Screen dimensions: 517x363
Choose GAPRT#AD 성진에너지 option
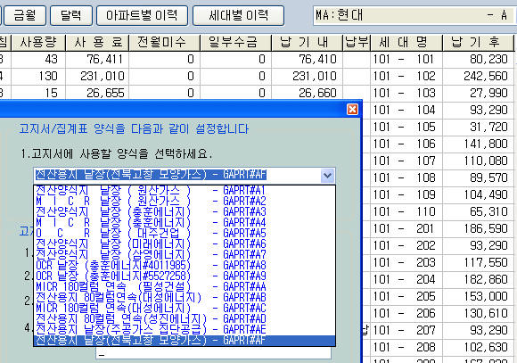click(x=185, y=318)
